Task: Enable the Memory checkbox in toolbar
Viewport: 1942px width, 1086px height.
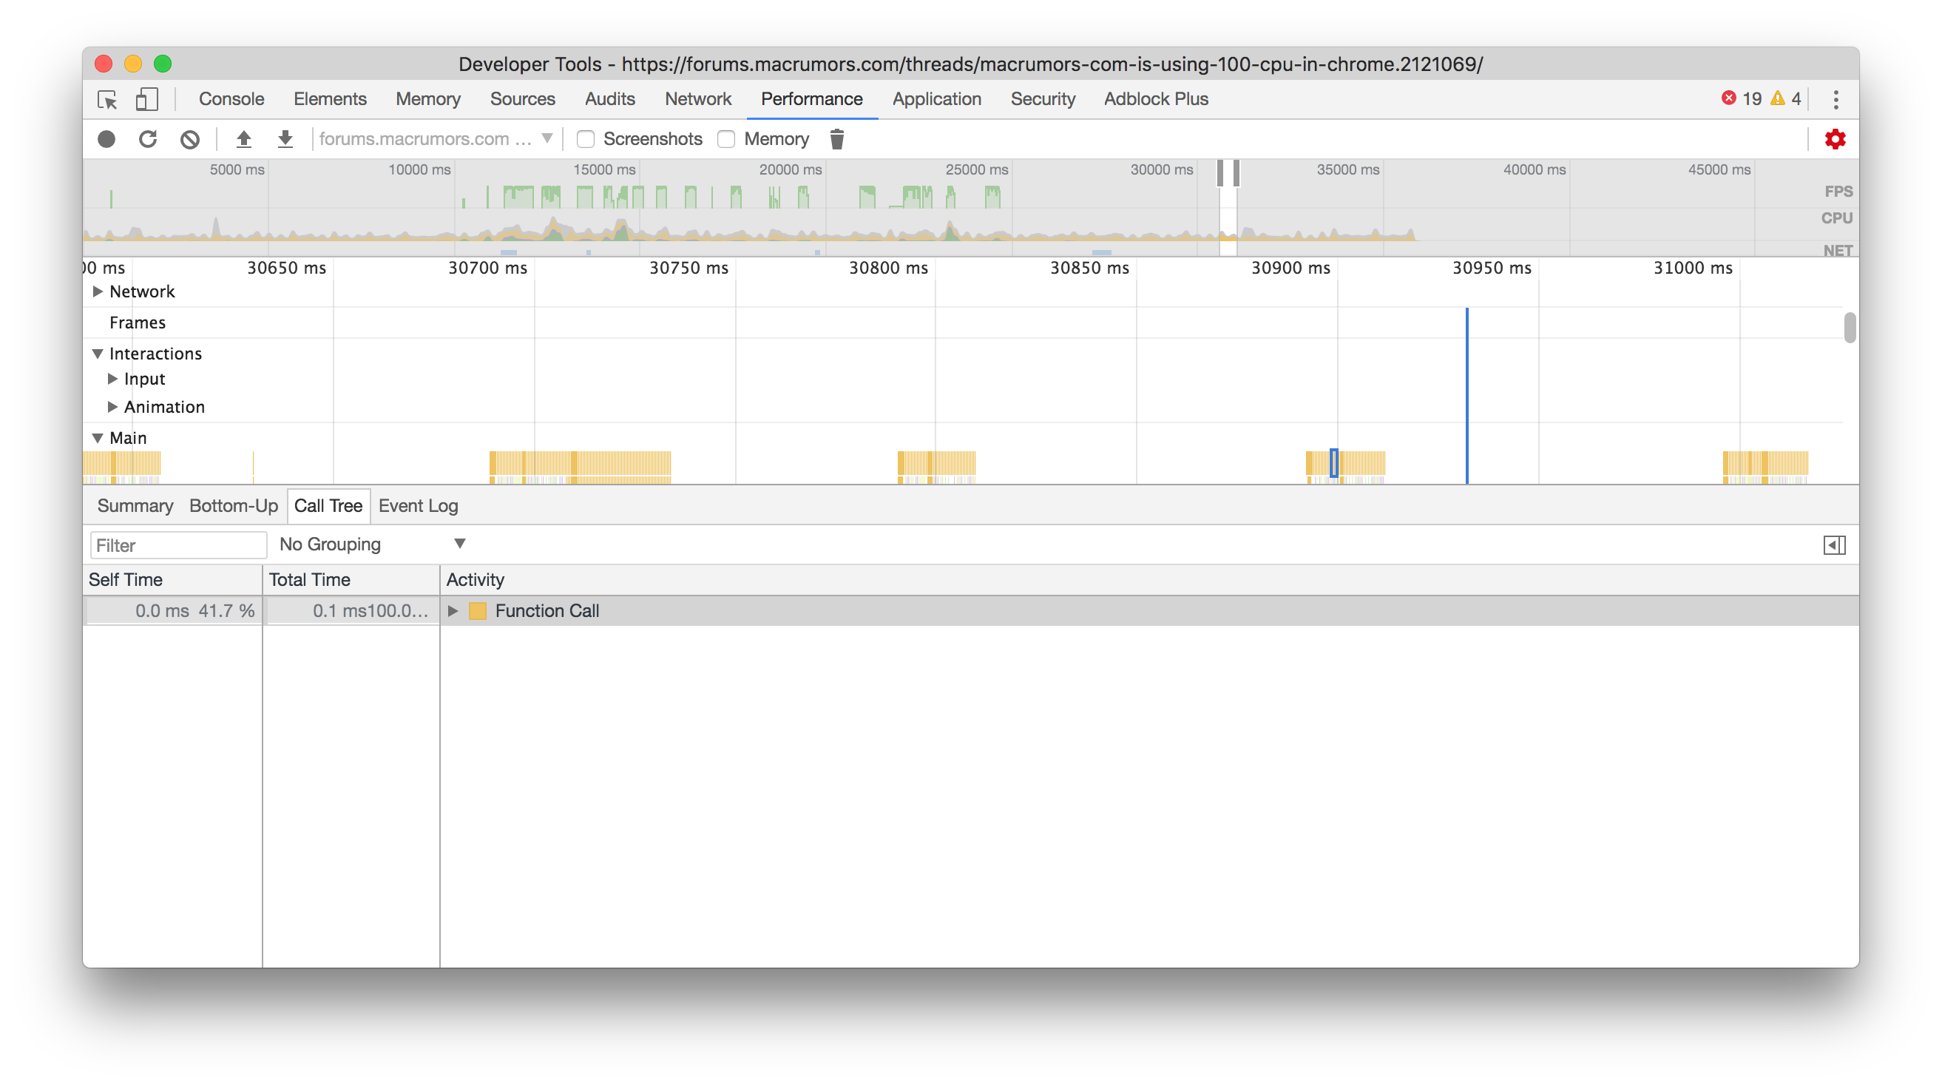Action: click(726, 139)
